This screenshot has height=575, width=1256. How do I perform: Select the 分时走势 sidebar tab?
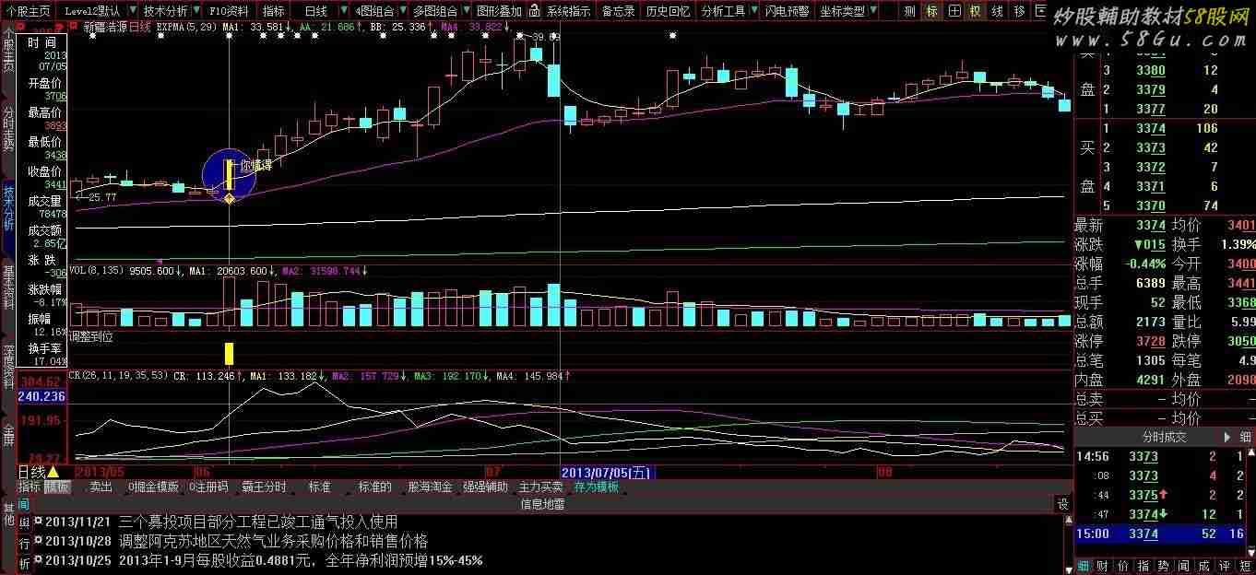point(8,129)
